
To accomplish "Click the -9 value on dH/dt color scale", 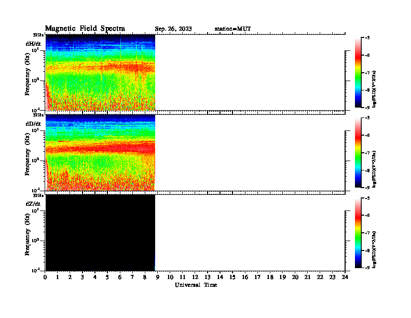I will pyautogui.click(x=367, y=108).
